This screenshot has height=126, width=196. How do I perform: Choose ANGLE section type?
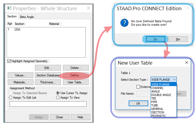click(x=164, y=91)
